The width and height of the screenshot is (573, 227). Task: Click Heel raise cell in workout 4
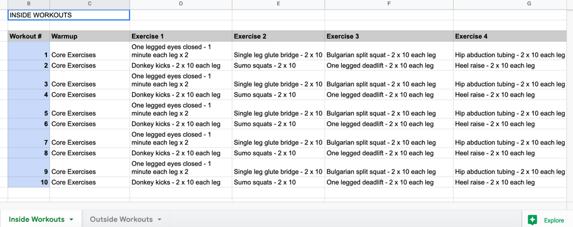click(514, 95)
